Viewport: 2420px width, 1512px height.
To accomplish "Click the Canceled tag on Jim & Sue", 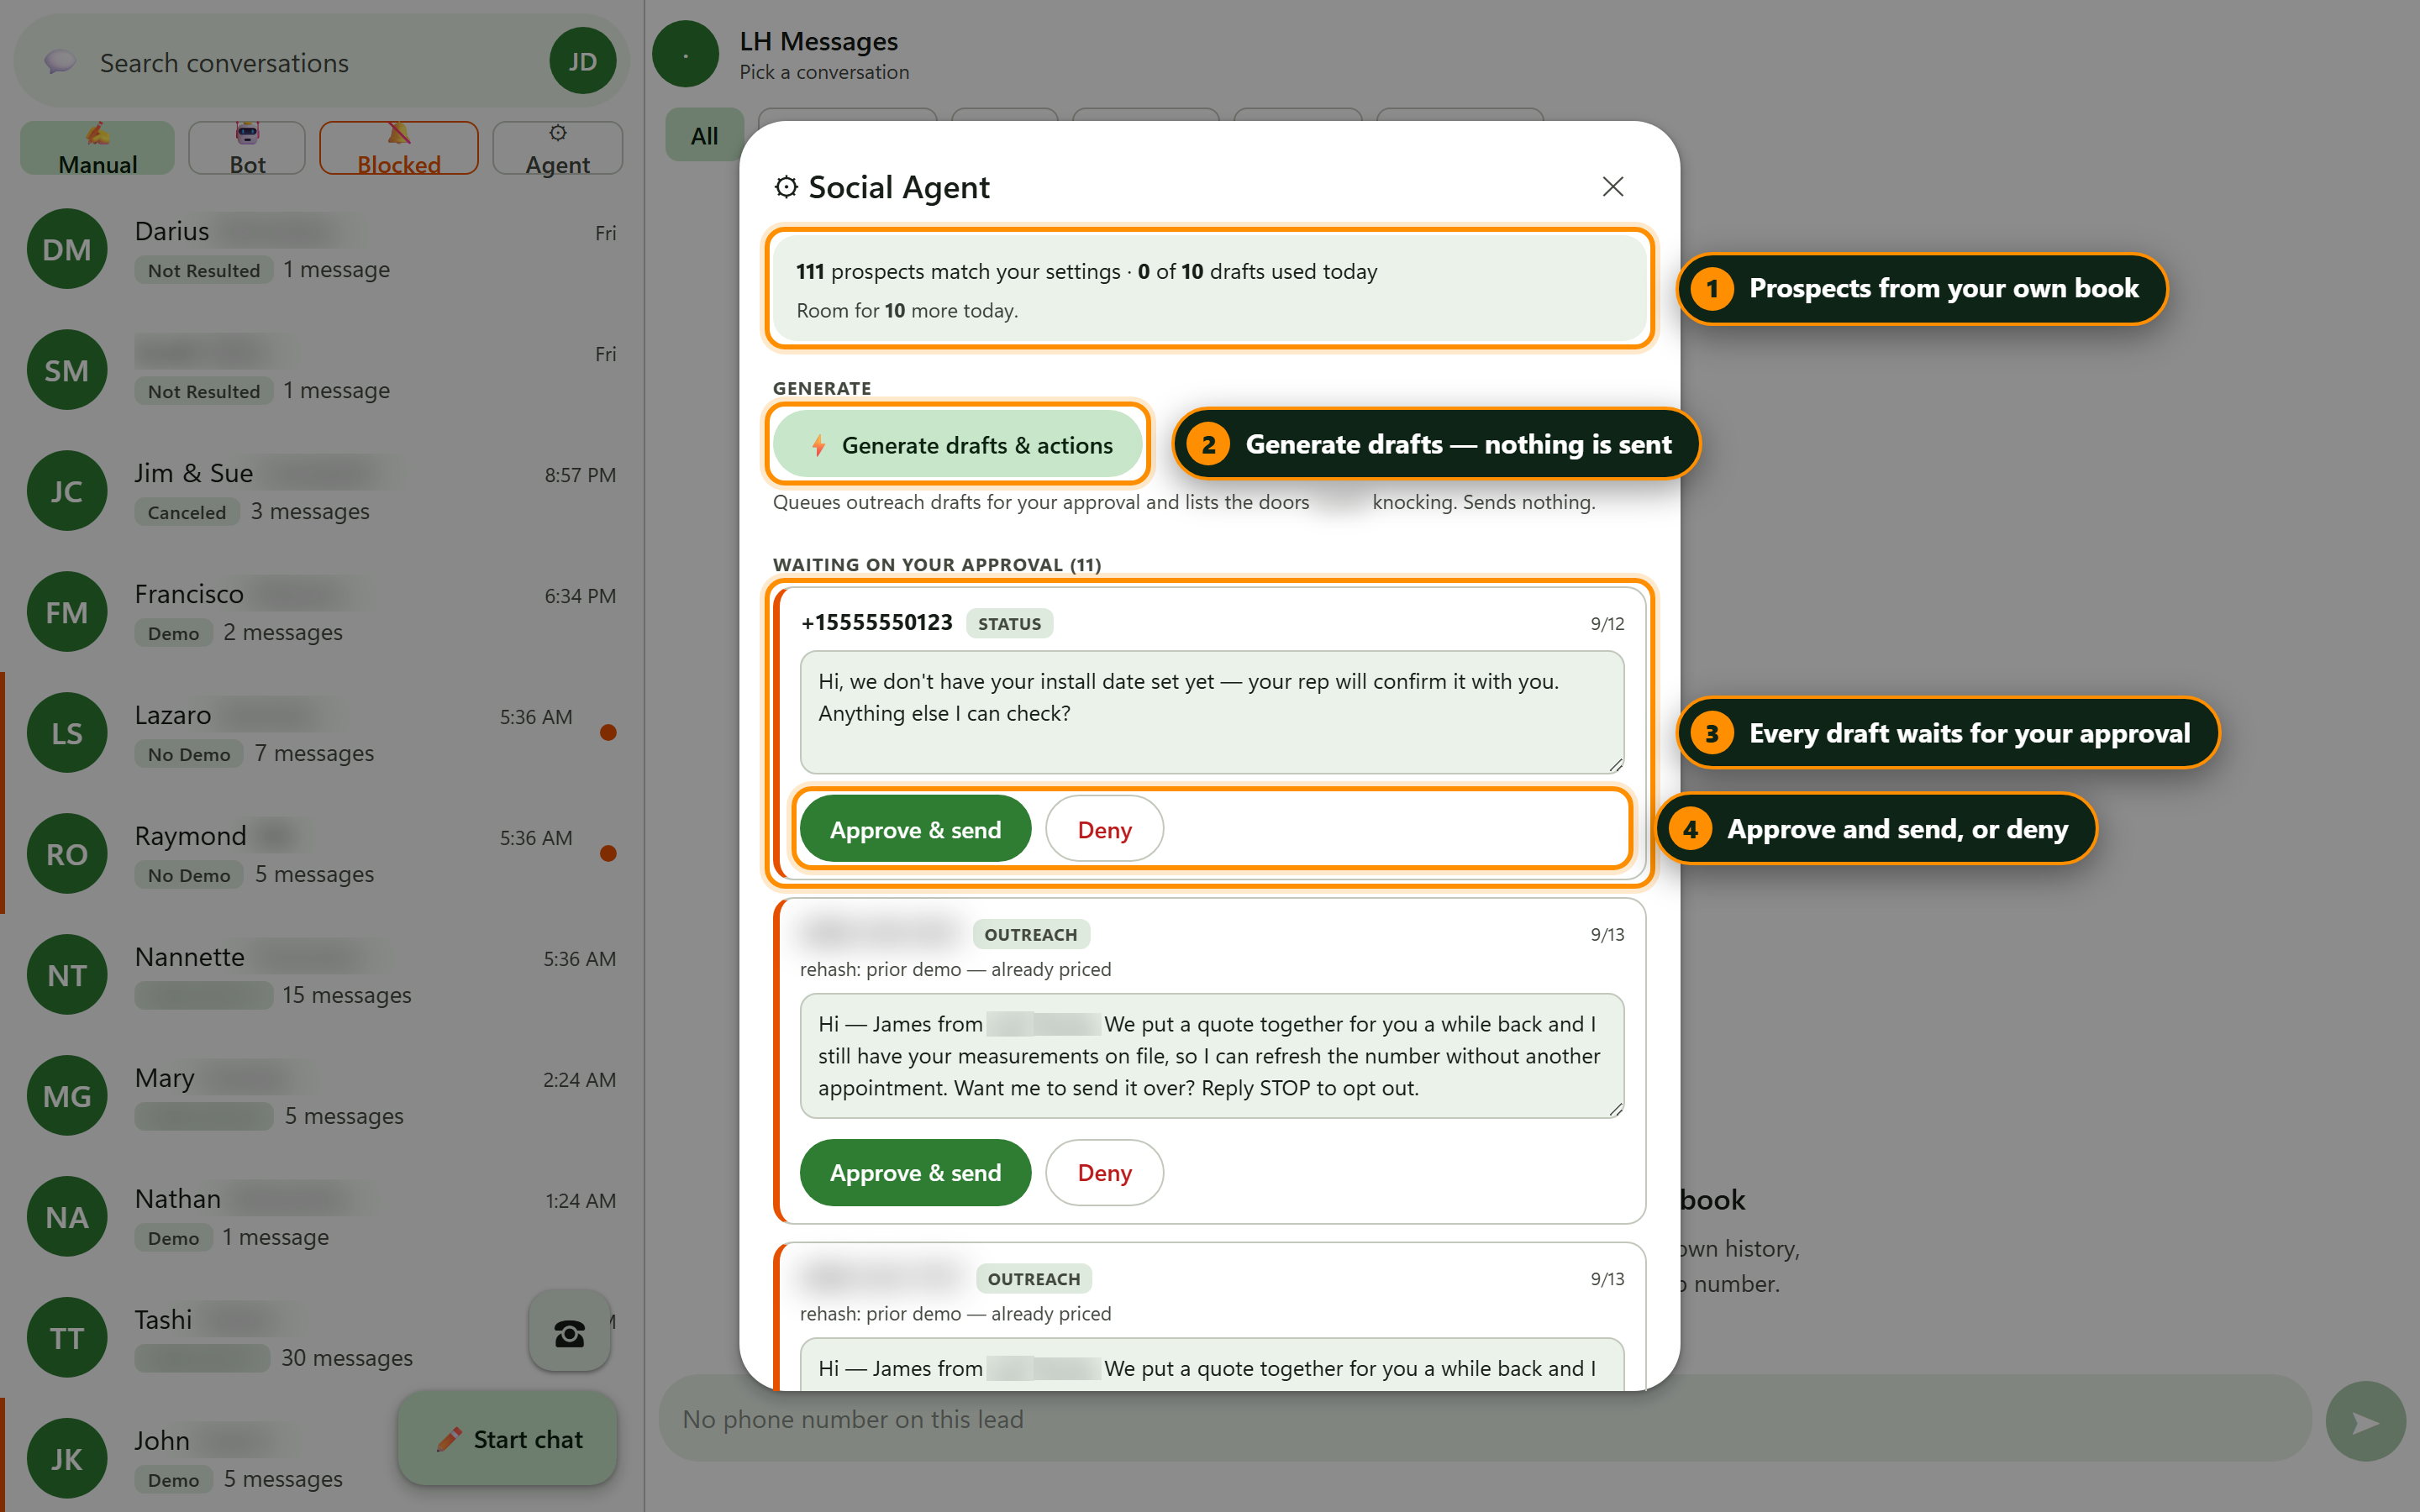I will pyautogui.click(x=187, y=512).
